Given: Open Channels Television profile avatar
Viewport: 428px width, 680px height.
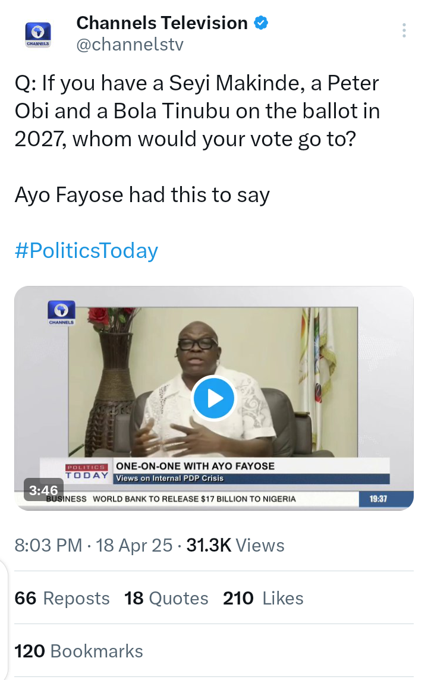Looking at the screenshot, I should click(x=38, y=34).
